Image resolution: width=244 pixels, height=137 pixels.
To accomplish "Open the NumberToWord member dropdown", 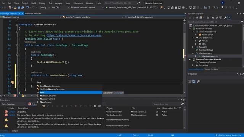I will pos(155,17).
